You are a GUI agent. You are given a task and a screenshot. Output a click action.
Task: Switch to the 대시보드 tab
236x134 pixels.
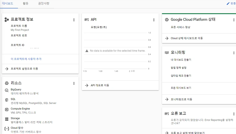[8, 3]
